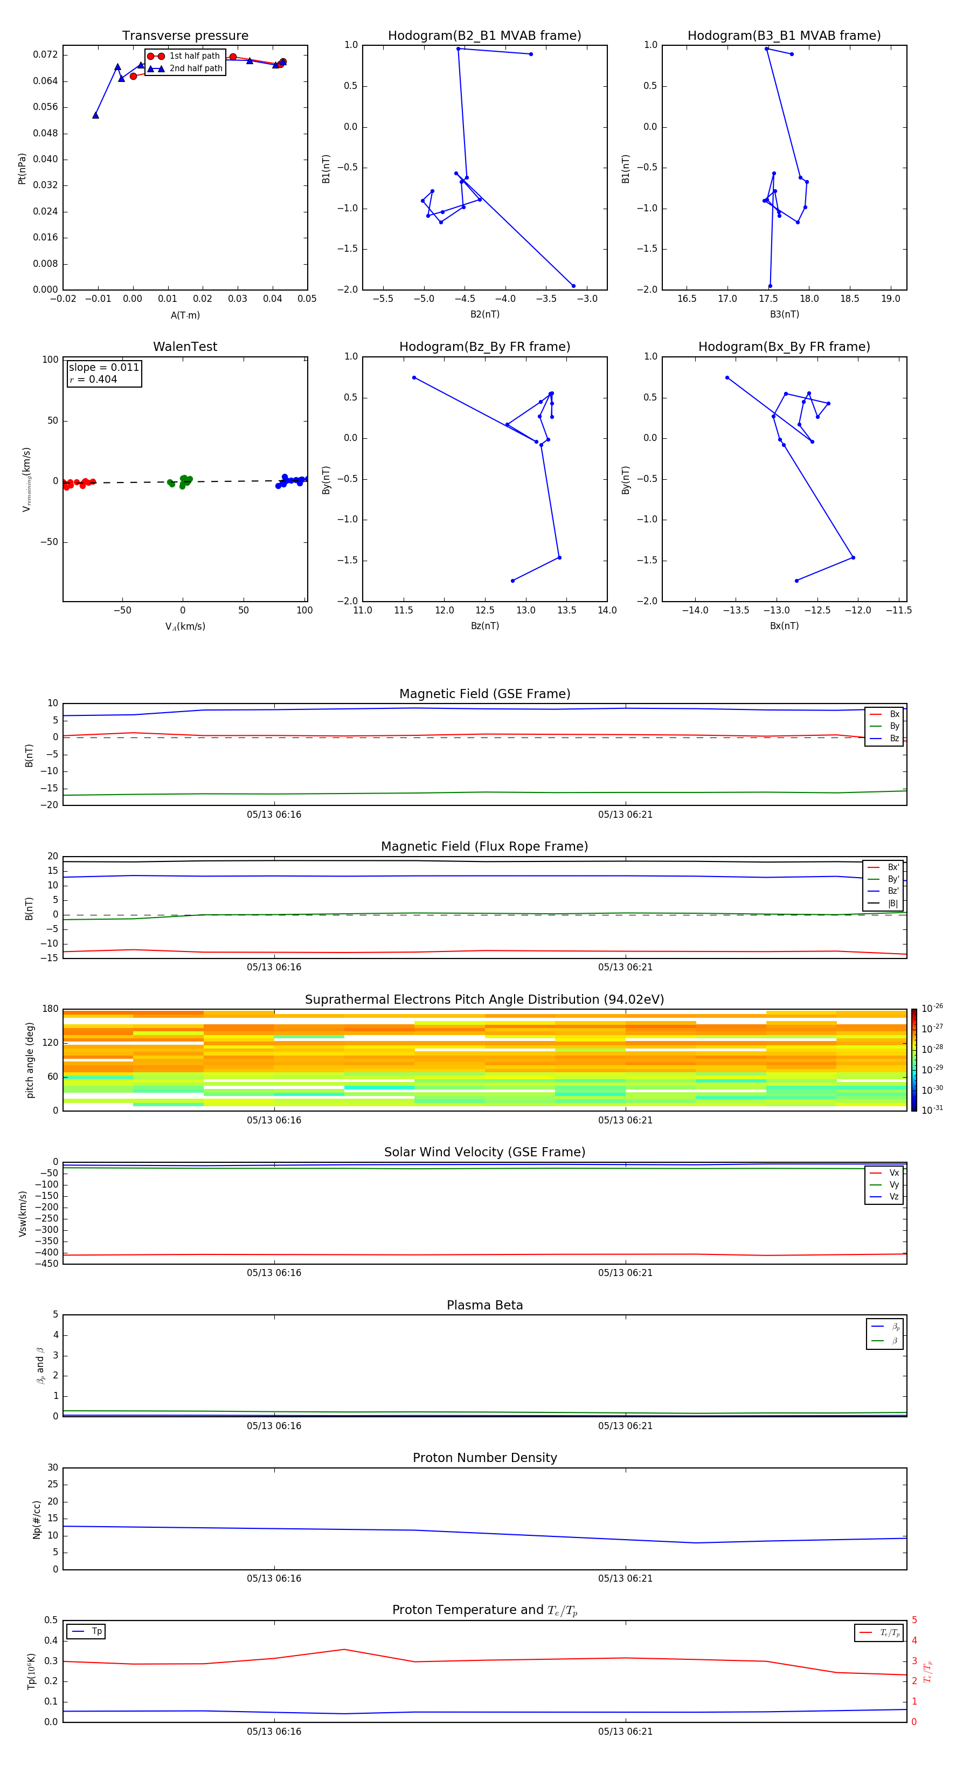Image resolution: width=970 pixels, height=1779 pixels.
Task: Click the Magnetic Field (GSE Frame) title
Action: (x=484, y=694)
